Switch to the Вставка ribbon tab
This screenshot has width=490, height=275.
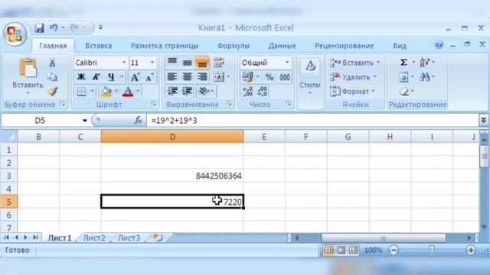pos(99,46)
